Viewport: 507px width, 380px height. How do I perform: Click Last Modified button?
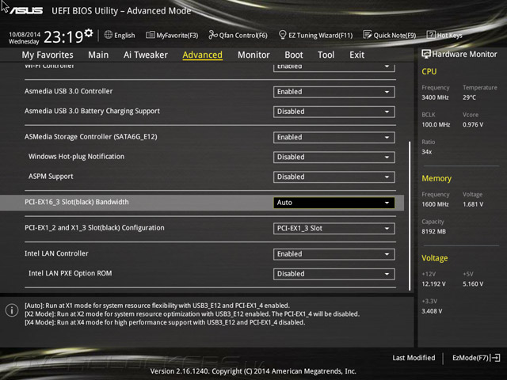coord(414,358)
